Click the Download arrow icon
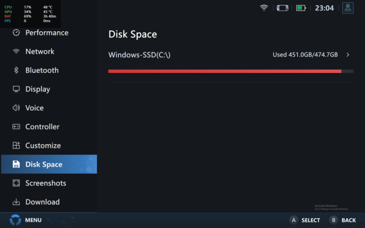365x228 pixels. (16, 202)
